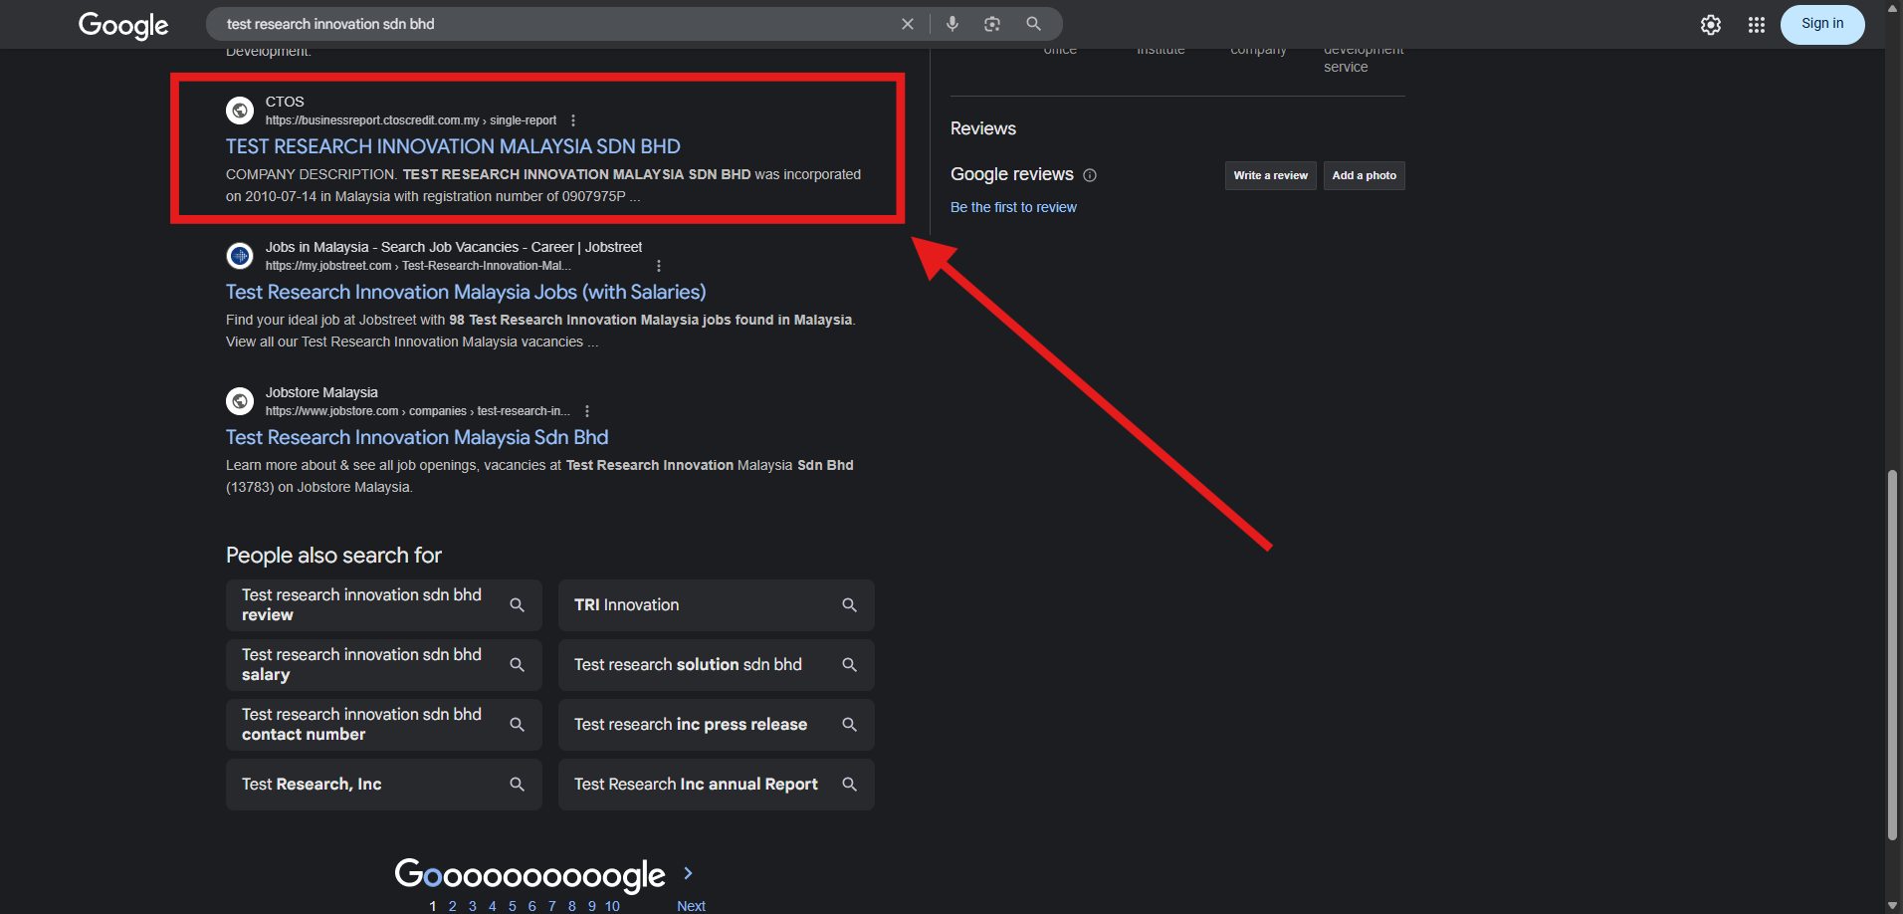The height and width of the screenshot is (914, 1903).
Task: Open TEST RESEARCH INNOVATION MALAYSIA SDN BHD result
Action: (x=453, y=146)
